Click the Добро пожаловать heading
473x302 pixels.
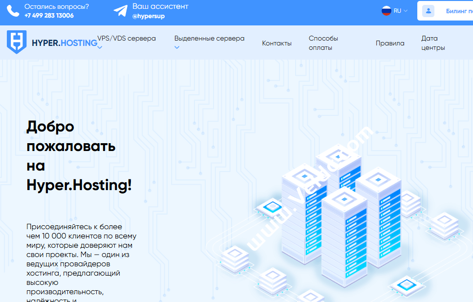[71, 155]
